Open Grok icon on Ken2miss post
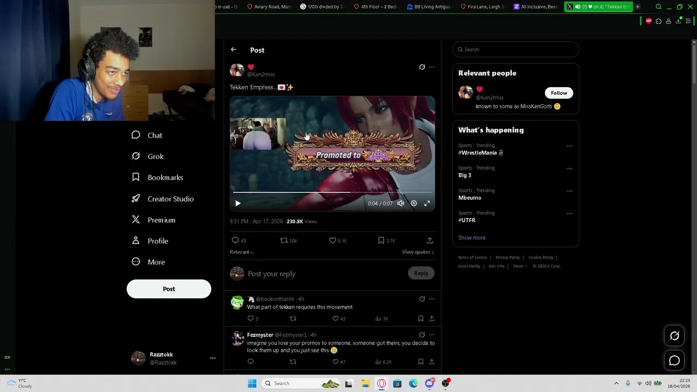 tap(422, 67)
